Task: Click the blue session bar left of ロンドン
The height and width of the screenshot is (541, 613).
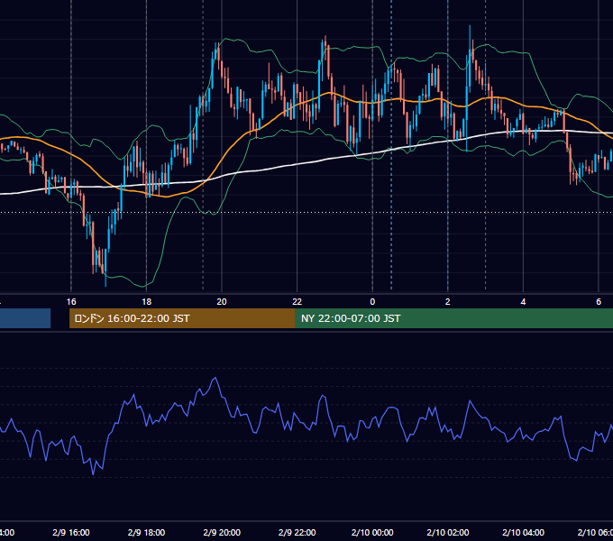Action: tap(25, 318)
